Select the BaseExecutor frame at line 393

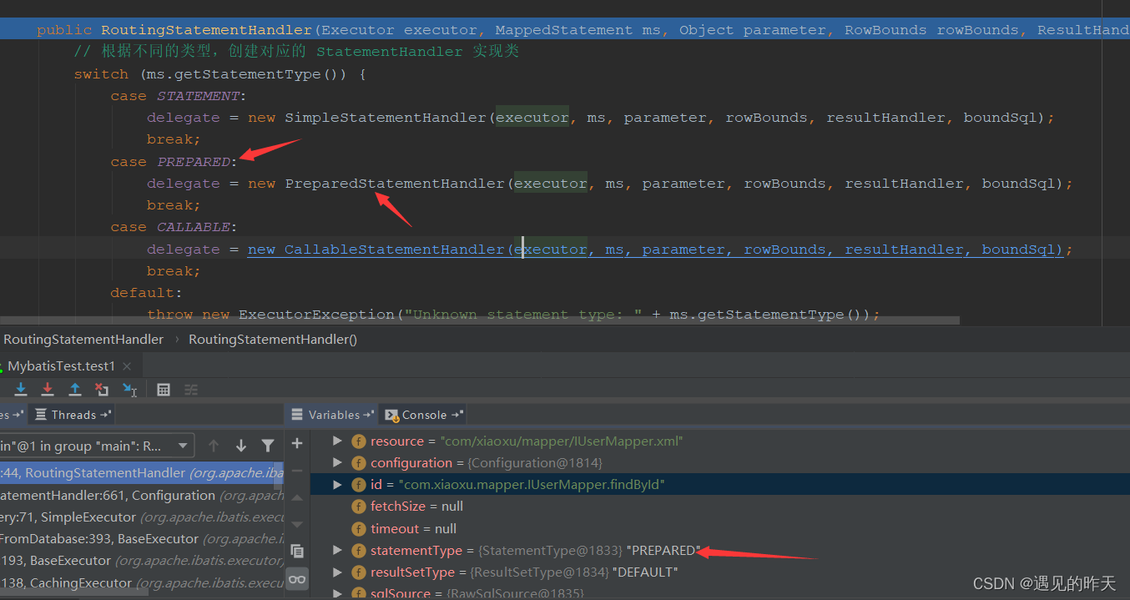pos(142,538)
